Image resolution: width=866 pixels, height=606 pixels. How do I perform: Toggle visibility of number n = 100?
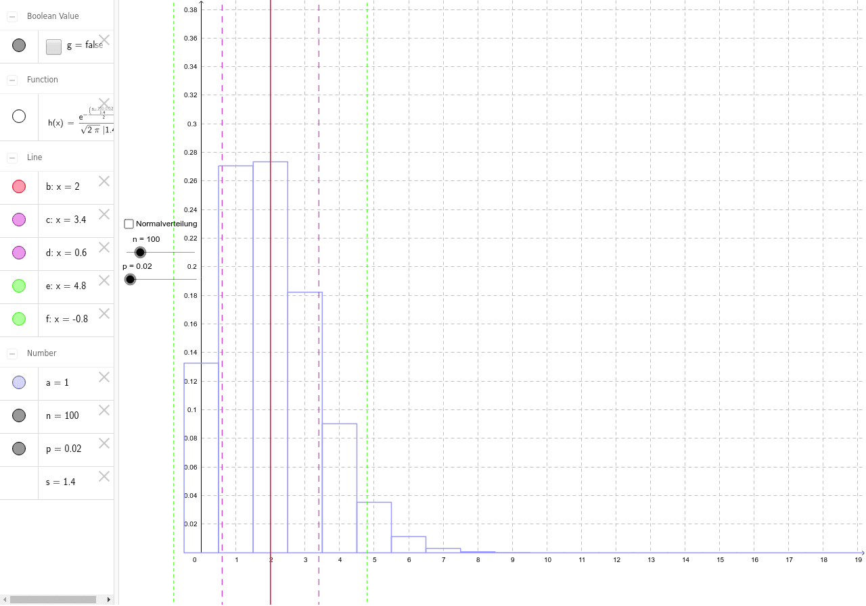click(19, 415)
